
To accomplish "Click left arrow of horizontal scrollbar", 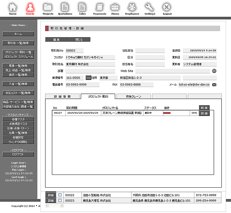I will coord(47,205).
